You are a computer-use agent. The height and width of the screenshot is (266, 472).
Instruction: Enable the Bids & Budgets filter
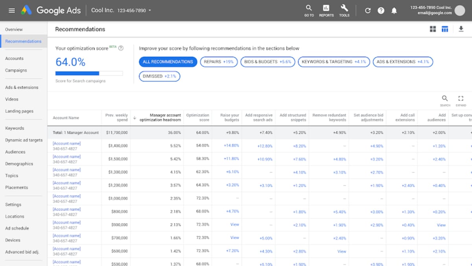click(267, 62)
